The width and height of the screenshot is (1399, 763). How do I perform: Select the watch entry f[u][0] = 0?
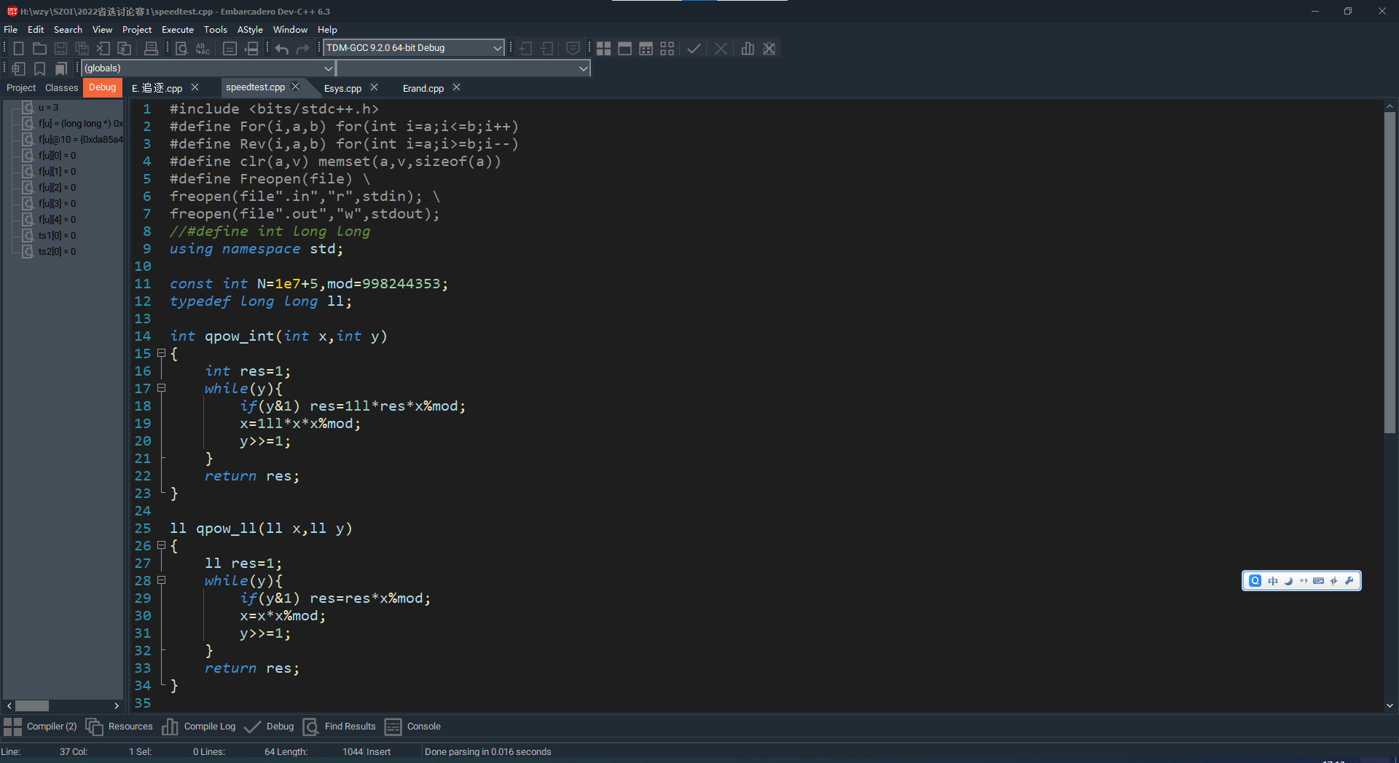point(57,156)
